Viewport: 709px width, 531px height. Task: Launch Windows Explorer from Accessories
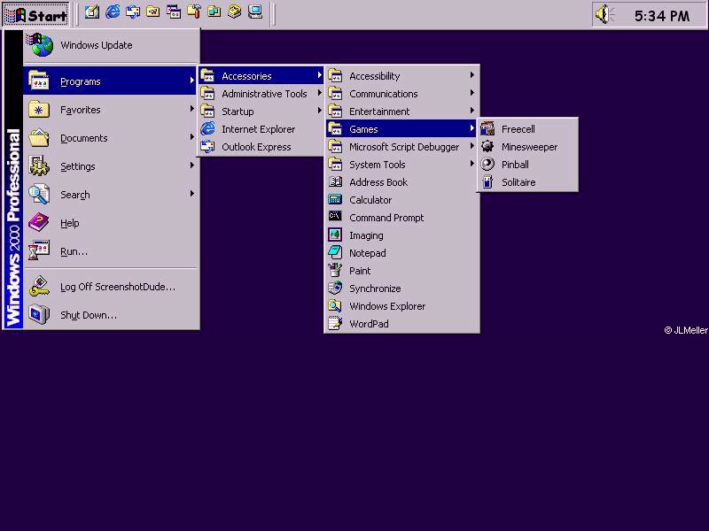401,306
